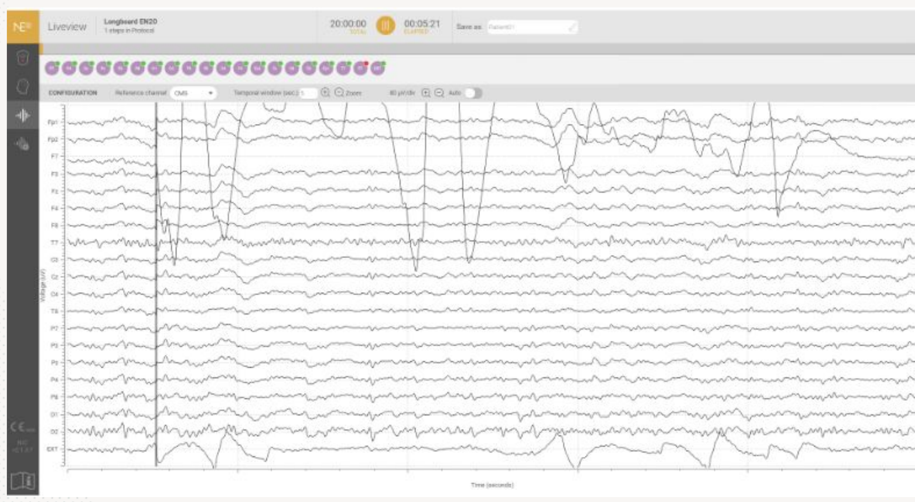Click the Fp1 channel label

tap(53, 122)
